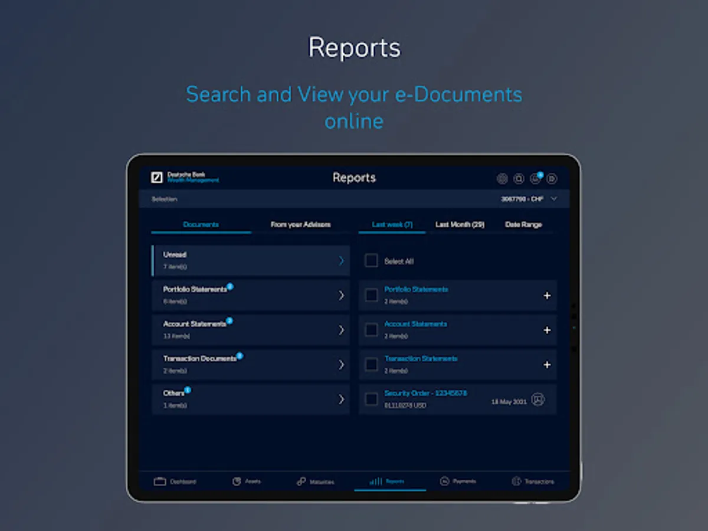Tick the Select All checkbox
Image resolution: width=708 pixels, height=531 pixels.
[x=371, y=261]
